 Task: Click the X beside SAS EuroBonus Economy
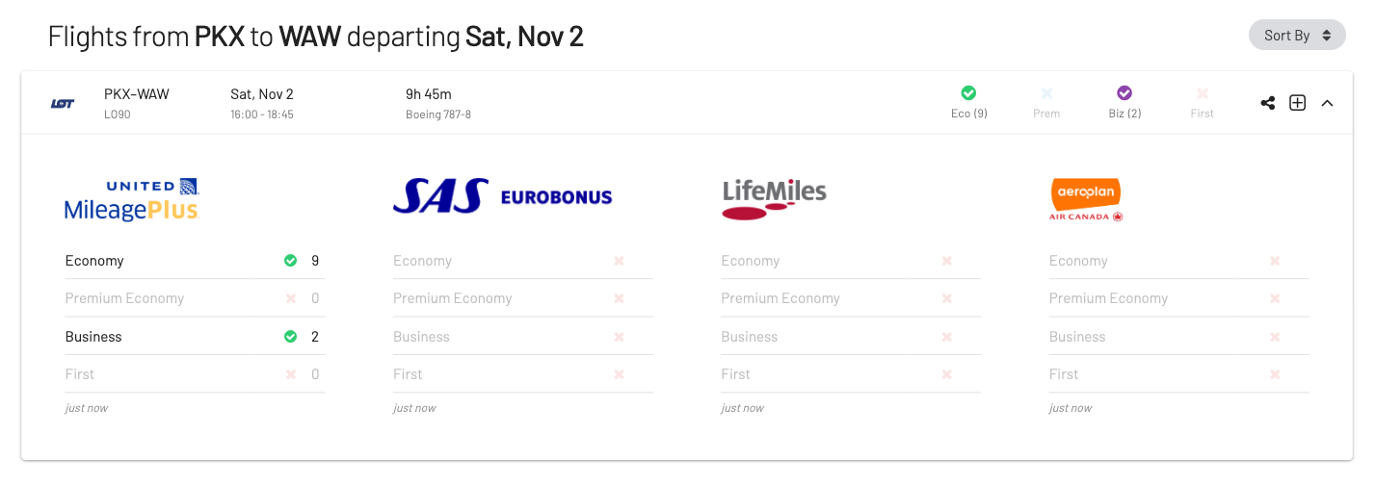point(619,261)
